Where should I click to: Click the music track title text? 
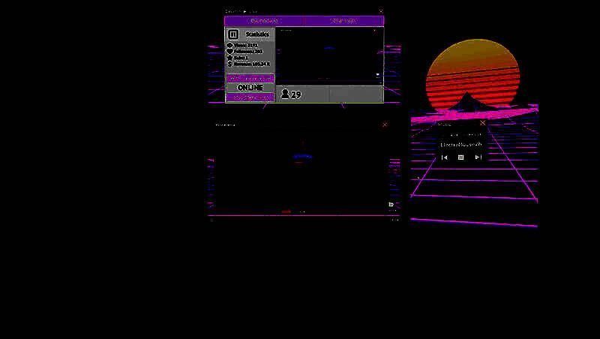461,143
